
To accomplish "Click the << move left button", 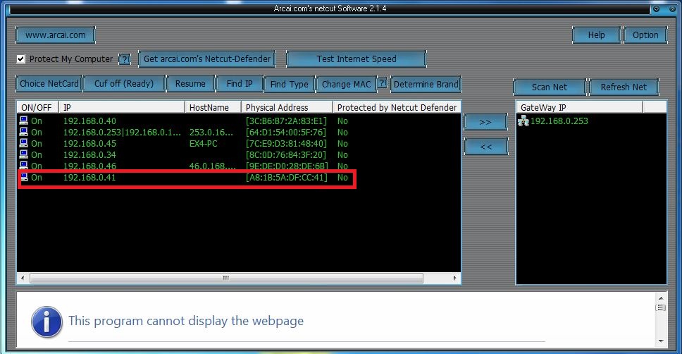I will tap(485, 147).
